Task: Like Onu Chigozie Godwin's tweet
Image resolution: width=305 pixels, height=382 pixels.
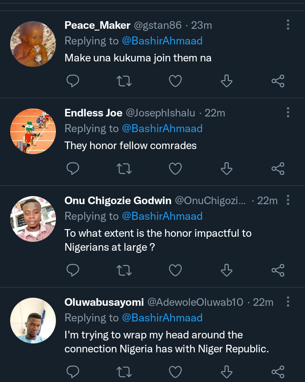Action: (x=175, y=270)
